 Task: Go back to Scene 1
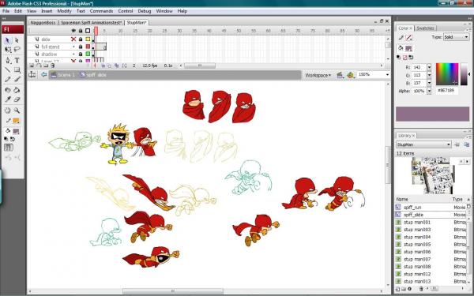coord(63,75)
